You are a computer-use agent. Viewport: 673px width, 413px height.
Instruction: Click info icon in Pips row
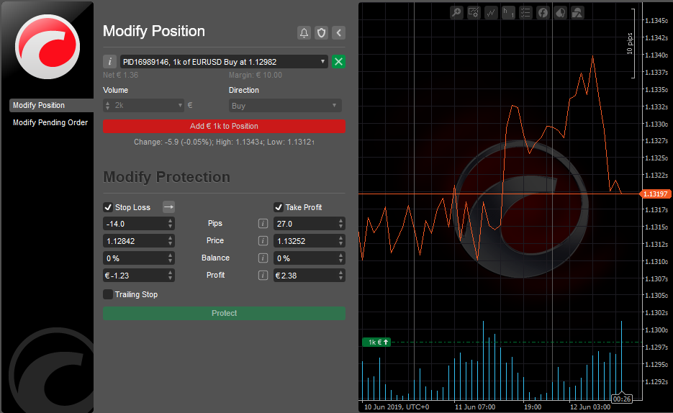coord(263,224)
